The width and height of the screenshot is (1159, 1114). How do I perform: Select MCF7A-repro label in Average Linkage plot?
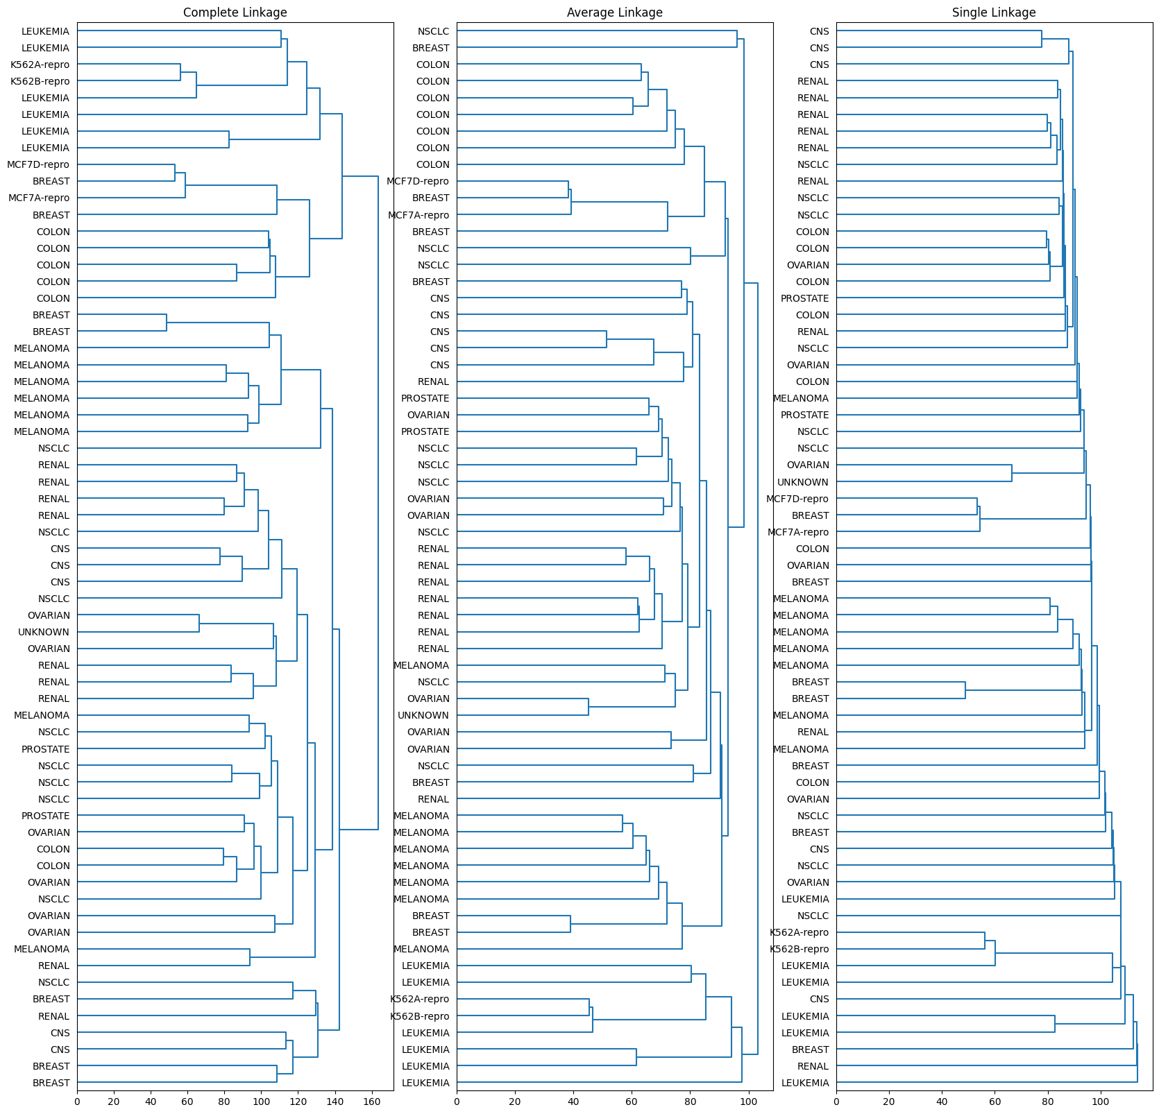(x=418, y=215)
